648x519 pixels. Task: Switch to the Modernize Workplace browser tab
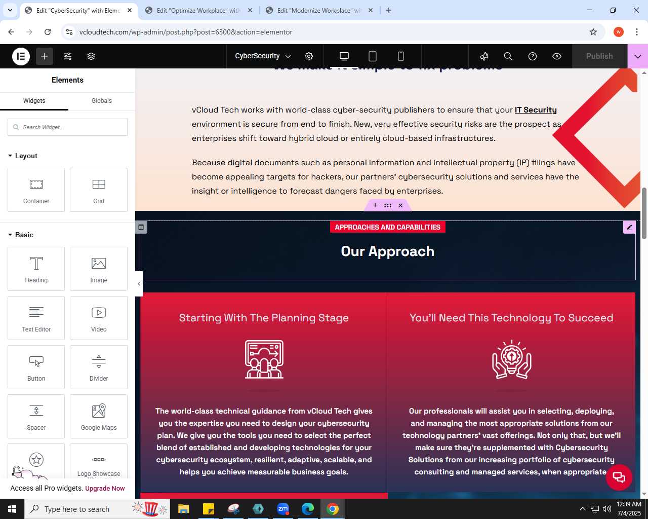[319, 10]
